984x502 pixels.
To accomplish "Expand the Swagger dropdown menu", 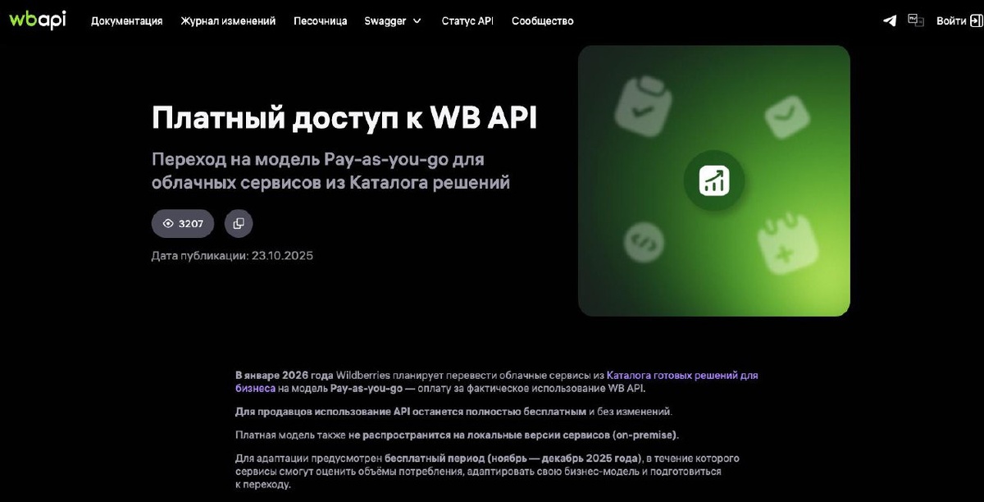I will click(393, 21).
